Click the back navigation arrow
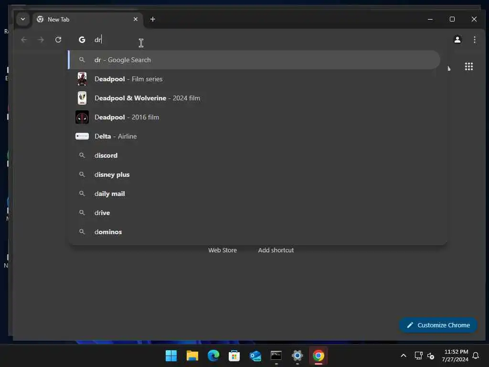Image resolution: width=489 pixels, height=367 pixels. pos(24,40)
